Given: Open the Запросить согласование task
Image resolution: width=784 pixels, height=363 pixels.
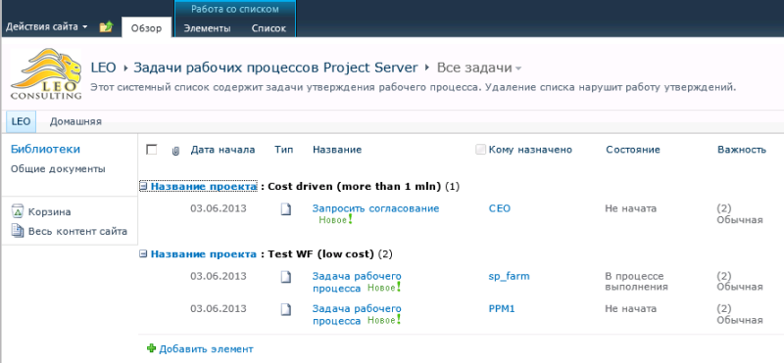Looking at the screenshot, I should (x=375, y=208).
